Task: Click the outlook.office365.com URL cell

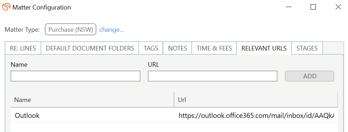Action: click(256, 115)
